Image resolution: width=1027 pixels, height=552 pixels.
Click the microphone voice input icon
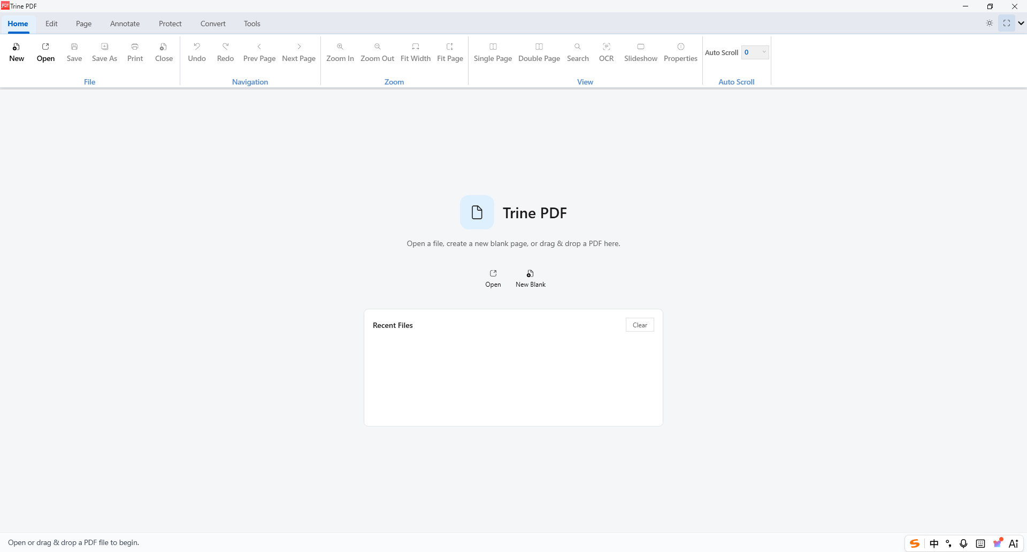tap(963, 543)
